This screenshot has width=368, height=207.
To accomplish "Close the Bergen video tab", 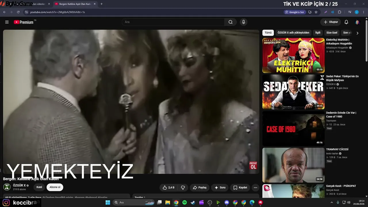I will (95, 4).
